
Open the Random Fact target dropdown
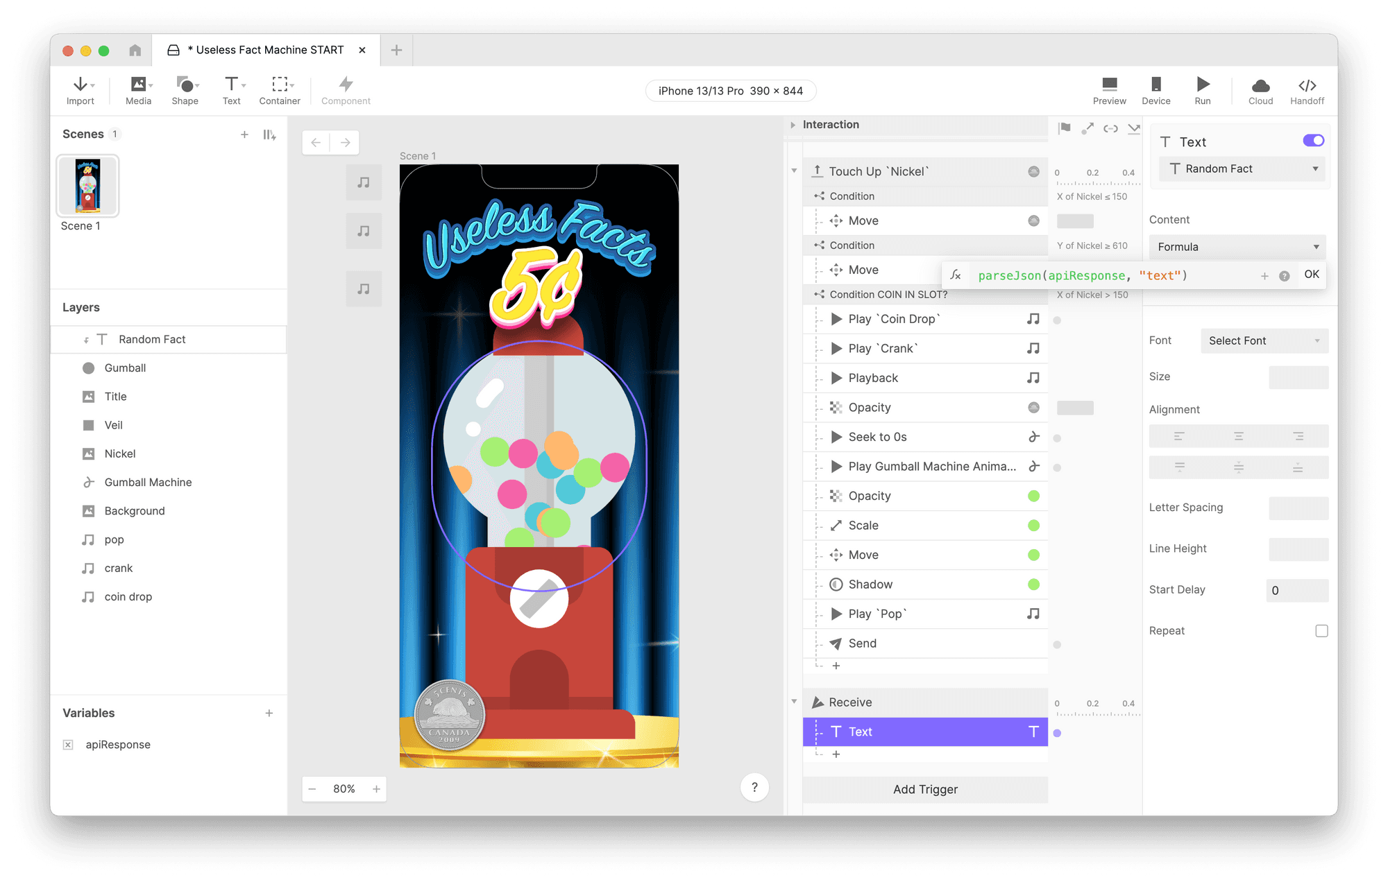pyautogui.click(x=1242, y=168)
